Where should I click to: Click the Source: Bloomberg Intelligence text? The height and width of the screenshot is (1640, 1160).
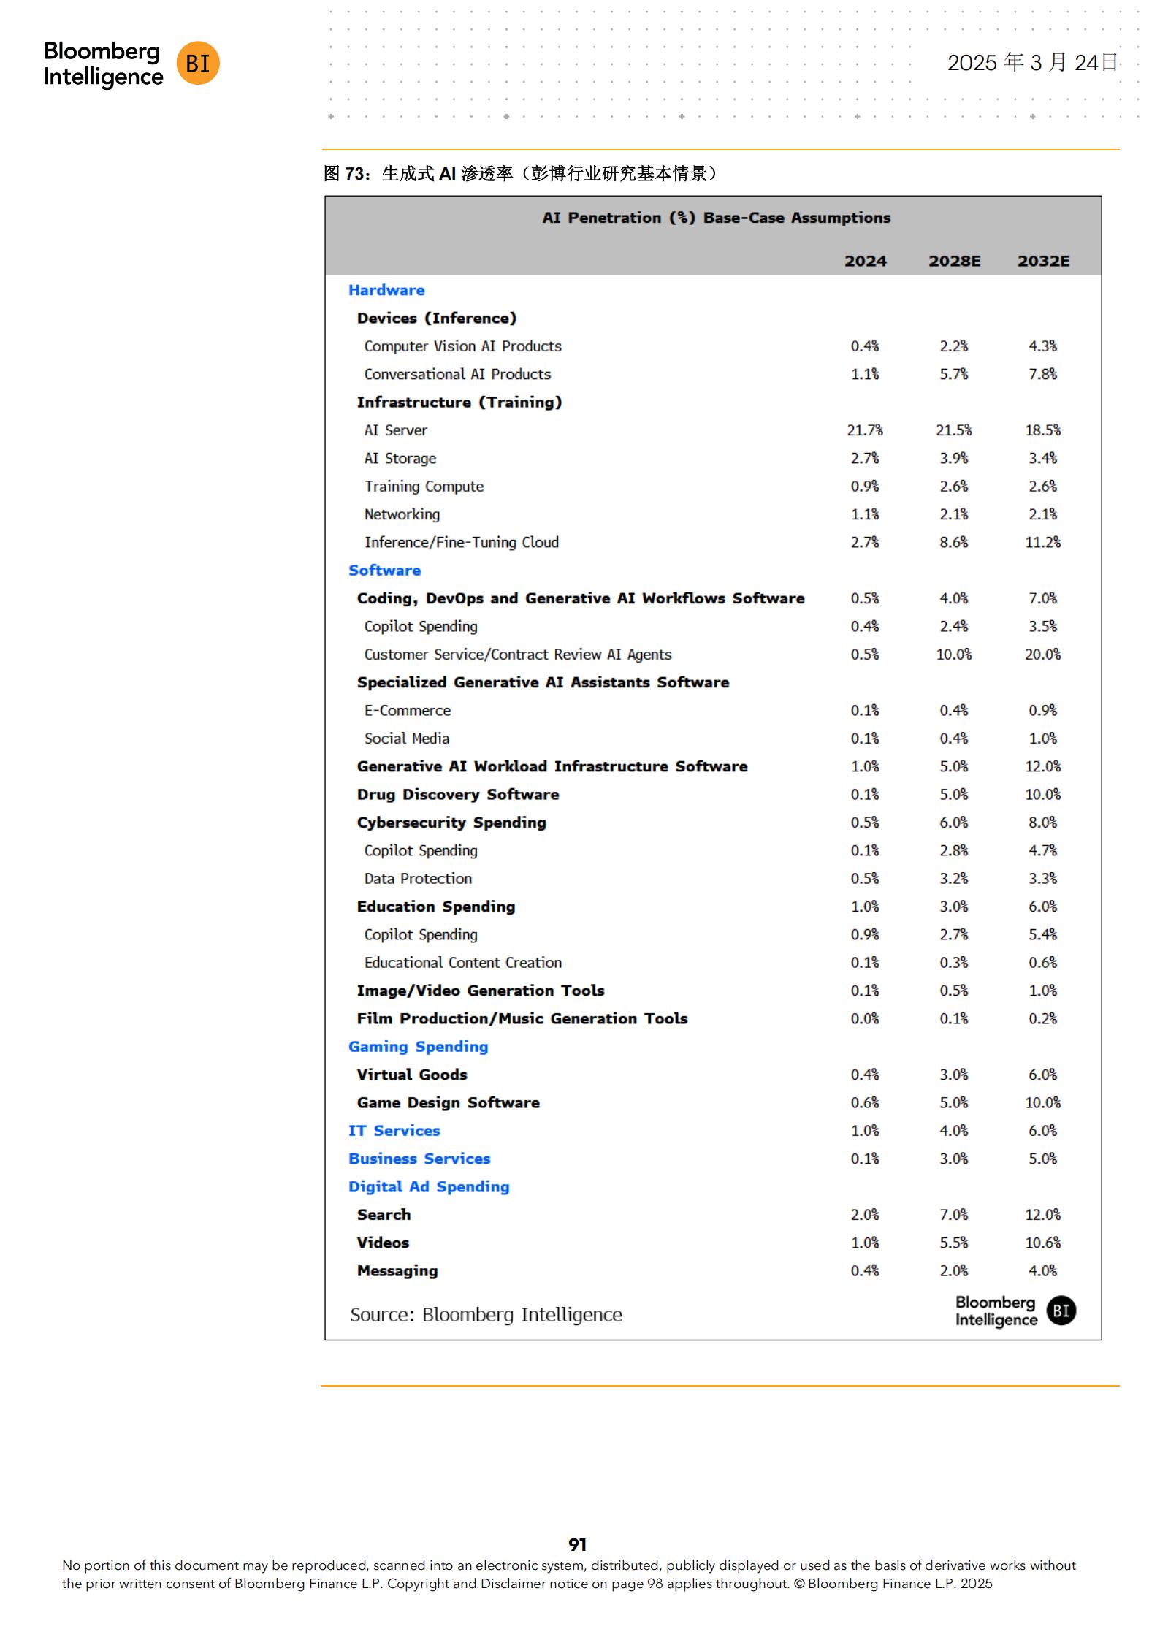[x=486, y=1314]
